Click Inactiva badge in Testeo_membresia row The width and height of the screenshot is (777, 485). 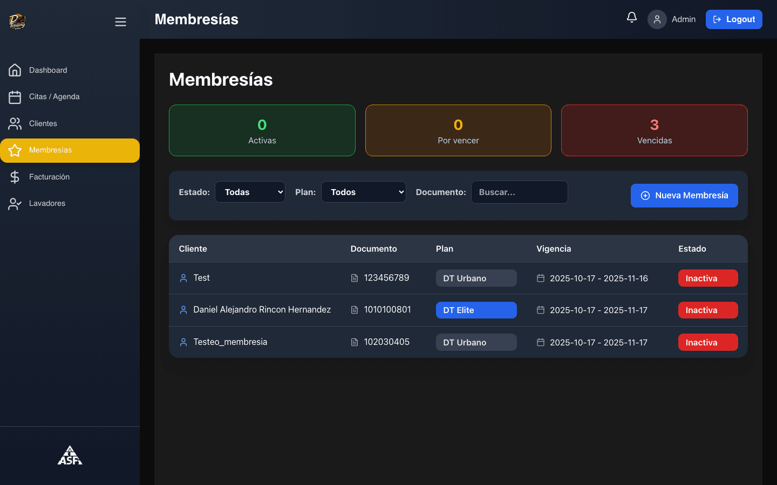[x=708, y=342]
